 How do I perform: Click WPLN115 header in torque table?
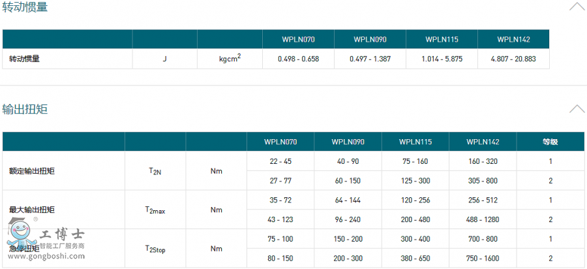point(415,142)
